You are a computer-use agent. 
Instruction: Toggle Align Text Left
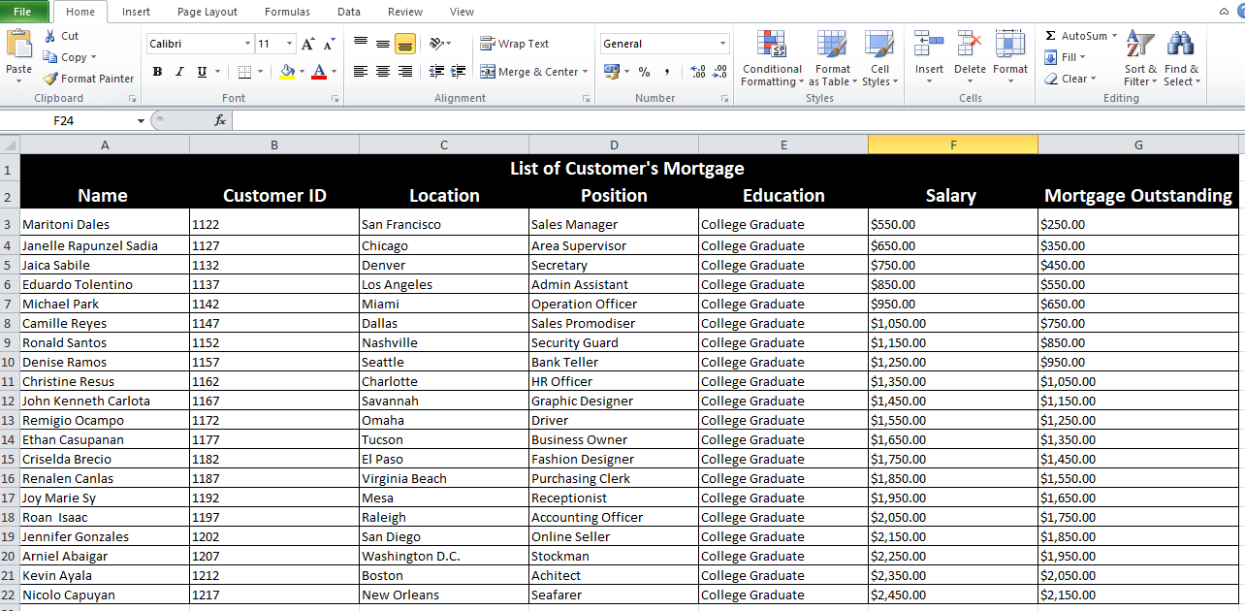coord(361,72)
